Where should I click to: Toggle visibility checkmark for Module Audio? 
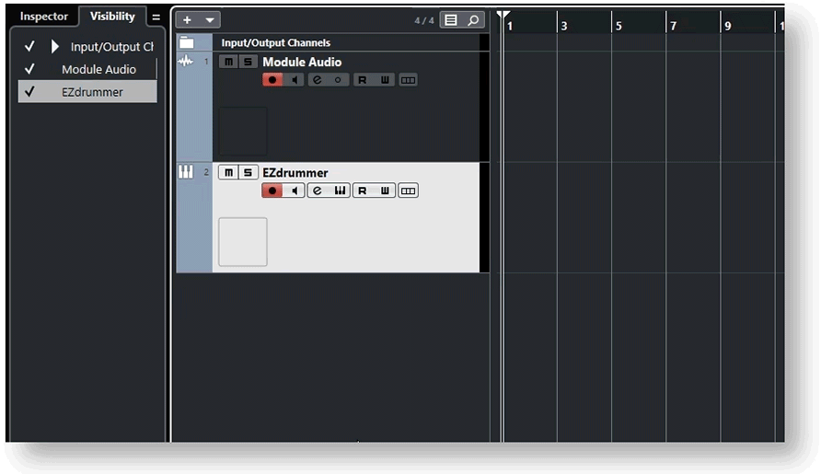29,69
